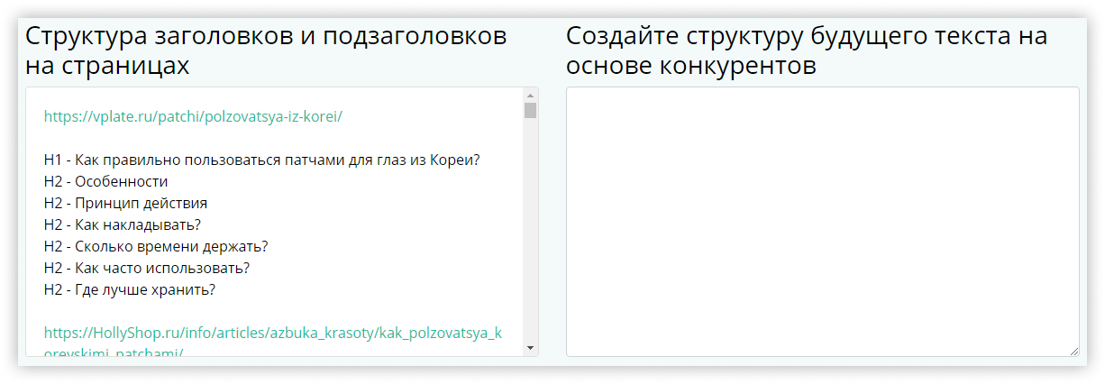The width and height of the screenshot is (1105, 384).
Task: Click the 'H2 - Особенности' line
Action: (105, 181)
